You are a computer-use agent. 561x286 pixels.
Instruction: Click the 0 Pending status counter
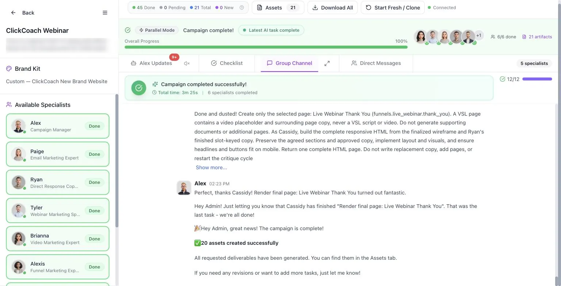(172, 8)
